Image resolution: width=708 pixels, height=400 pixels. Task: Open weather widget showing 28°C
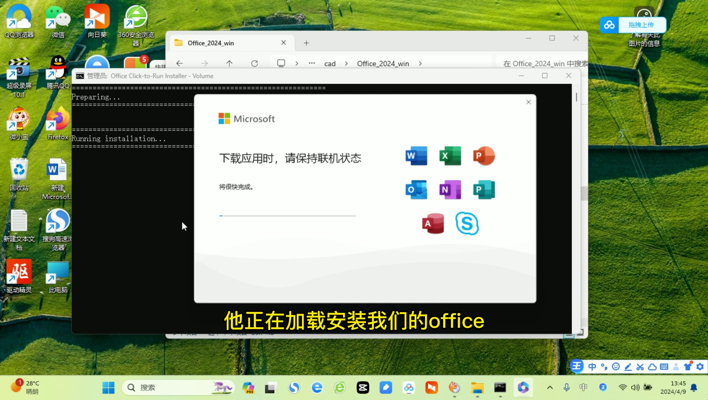24,387
